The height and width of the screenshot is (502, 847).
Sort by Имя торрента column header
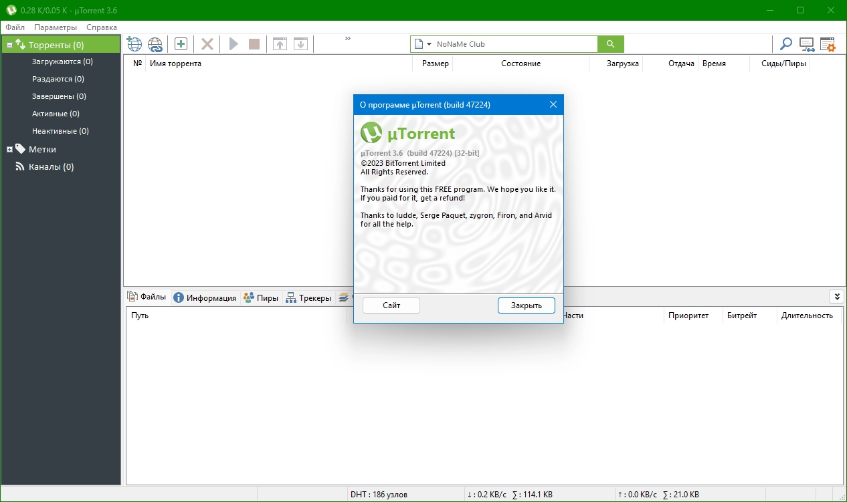point(280,64)
